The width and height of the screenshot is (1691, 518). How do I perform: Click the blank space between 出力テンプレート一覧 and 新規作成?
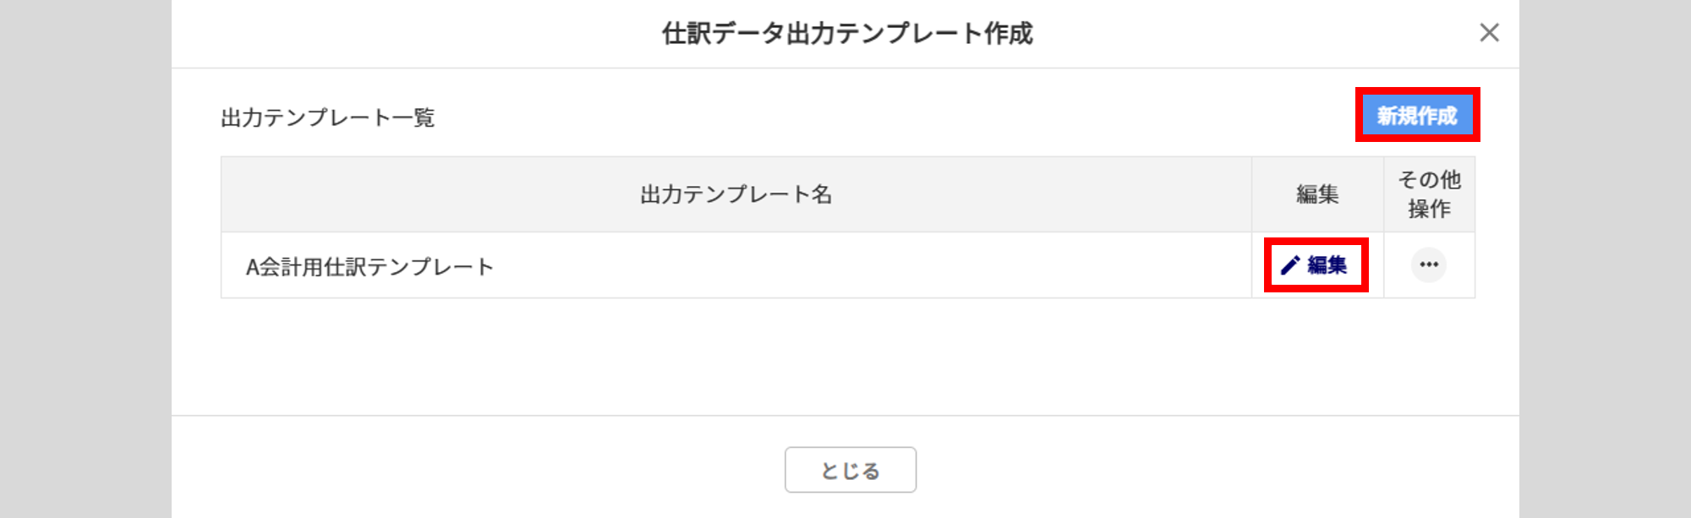pyautogui.click(x=888, y=117)
